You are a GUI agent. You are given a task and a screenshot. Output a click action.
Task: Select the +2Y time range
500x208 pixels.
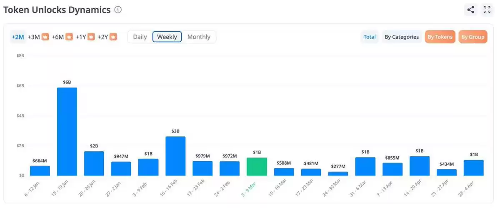pos(103,37)
